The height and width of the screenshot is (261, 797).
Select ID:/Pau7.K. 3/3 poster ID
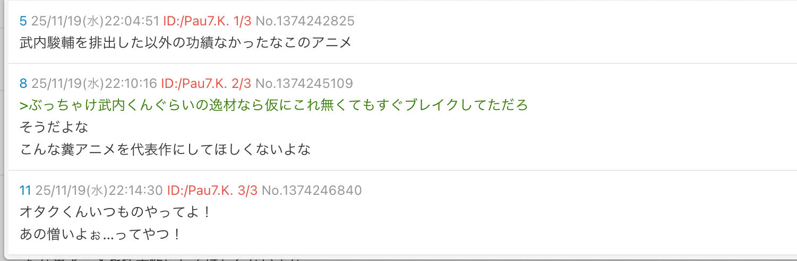(212, 191)
